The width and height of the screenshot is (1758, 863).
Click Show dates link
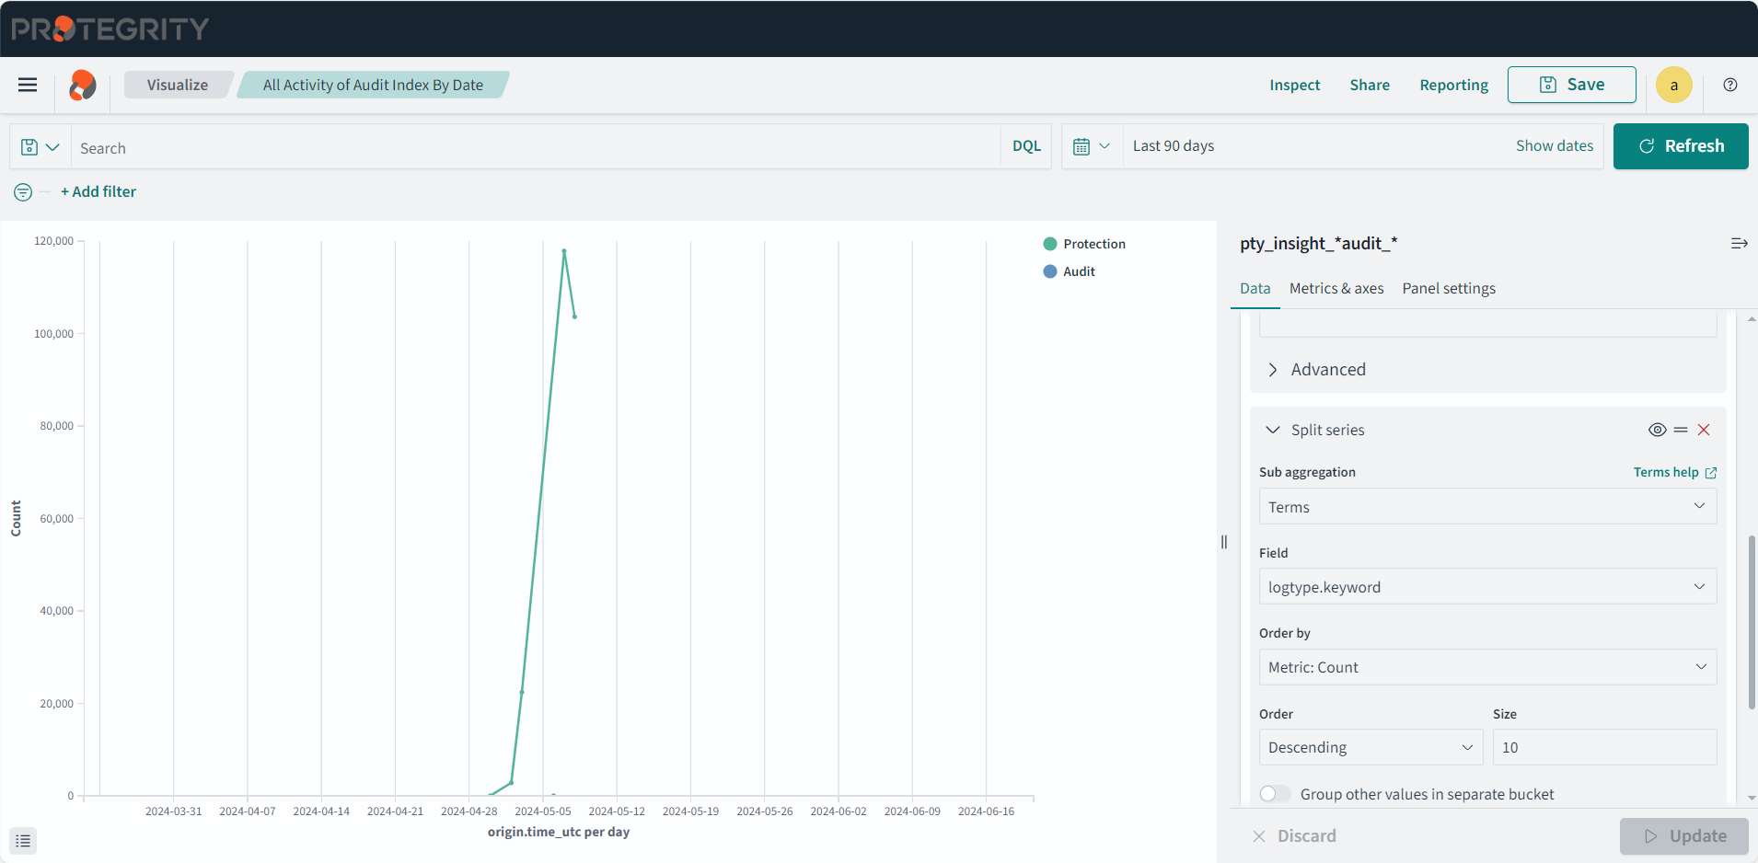click(1555, 145)
